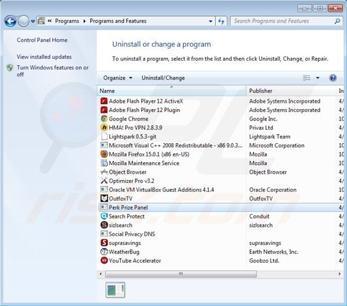The image size is (347, 306).
Task: Click the horizontal scrollbar thumb
Action: pyautogui.click(x=181, y=274)
